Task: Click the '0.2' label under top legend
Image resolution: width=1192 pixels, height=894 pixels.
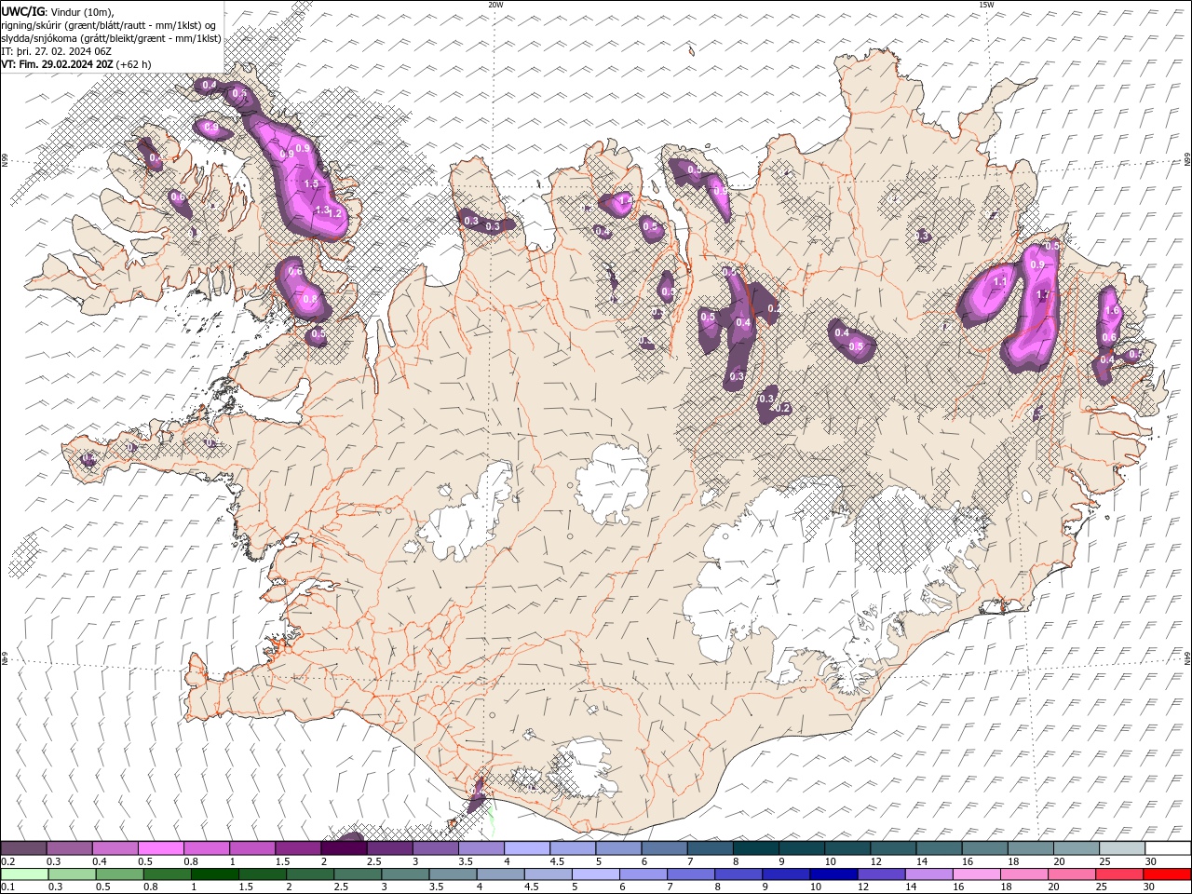Action: tap(7, 861)
